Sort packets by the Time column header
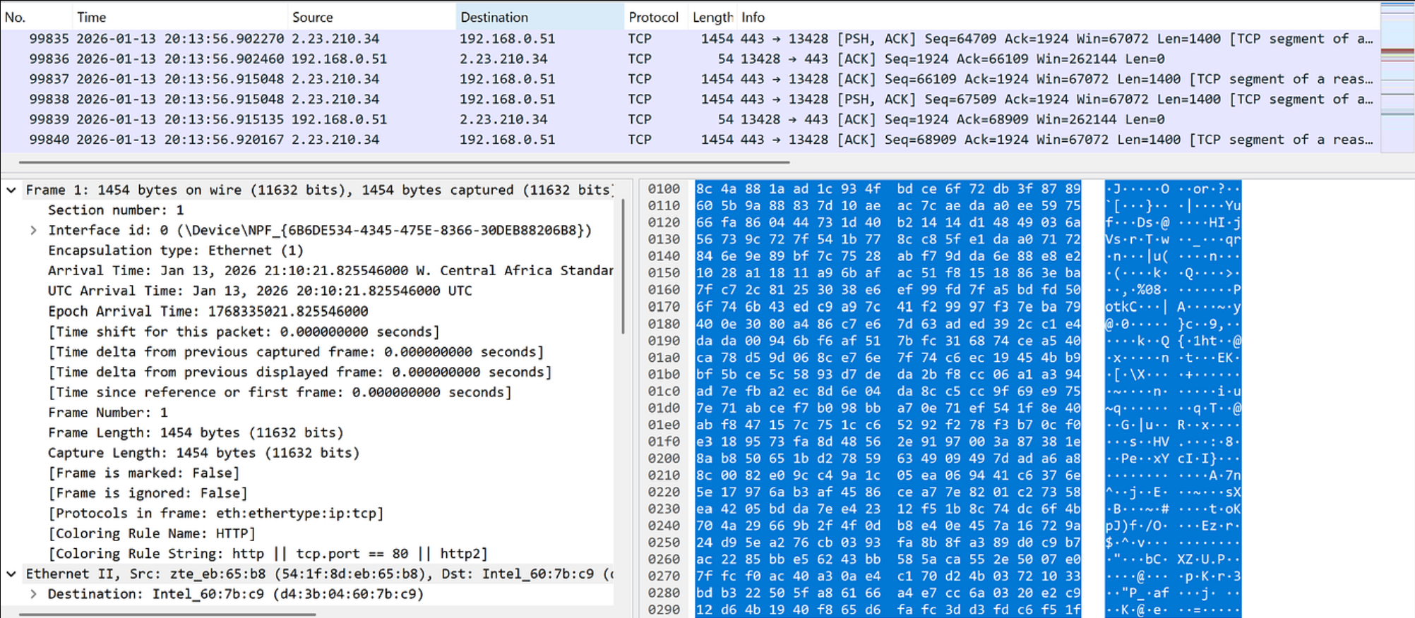Viewport: 1415px width, 618px height. pos(180,17)
